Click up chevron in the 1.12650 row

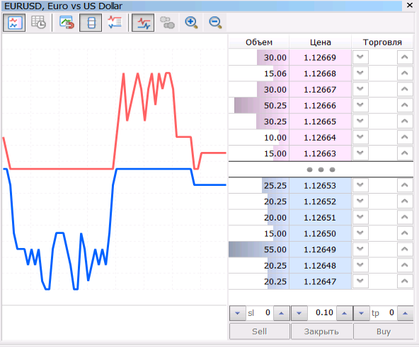(405, 233)
